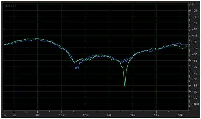The width and height of the screenshot is (201, 119).
Task: Click the dB unit label on amplitude ruler
Action: pyautogui.click(x=193, y=4)
